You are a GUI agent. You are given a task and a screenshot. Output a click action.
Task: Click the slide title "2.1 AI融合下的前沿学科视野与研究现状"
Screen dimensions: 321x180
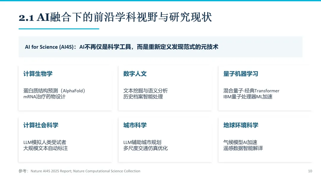coord(115,17)
